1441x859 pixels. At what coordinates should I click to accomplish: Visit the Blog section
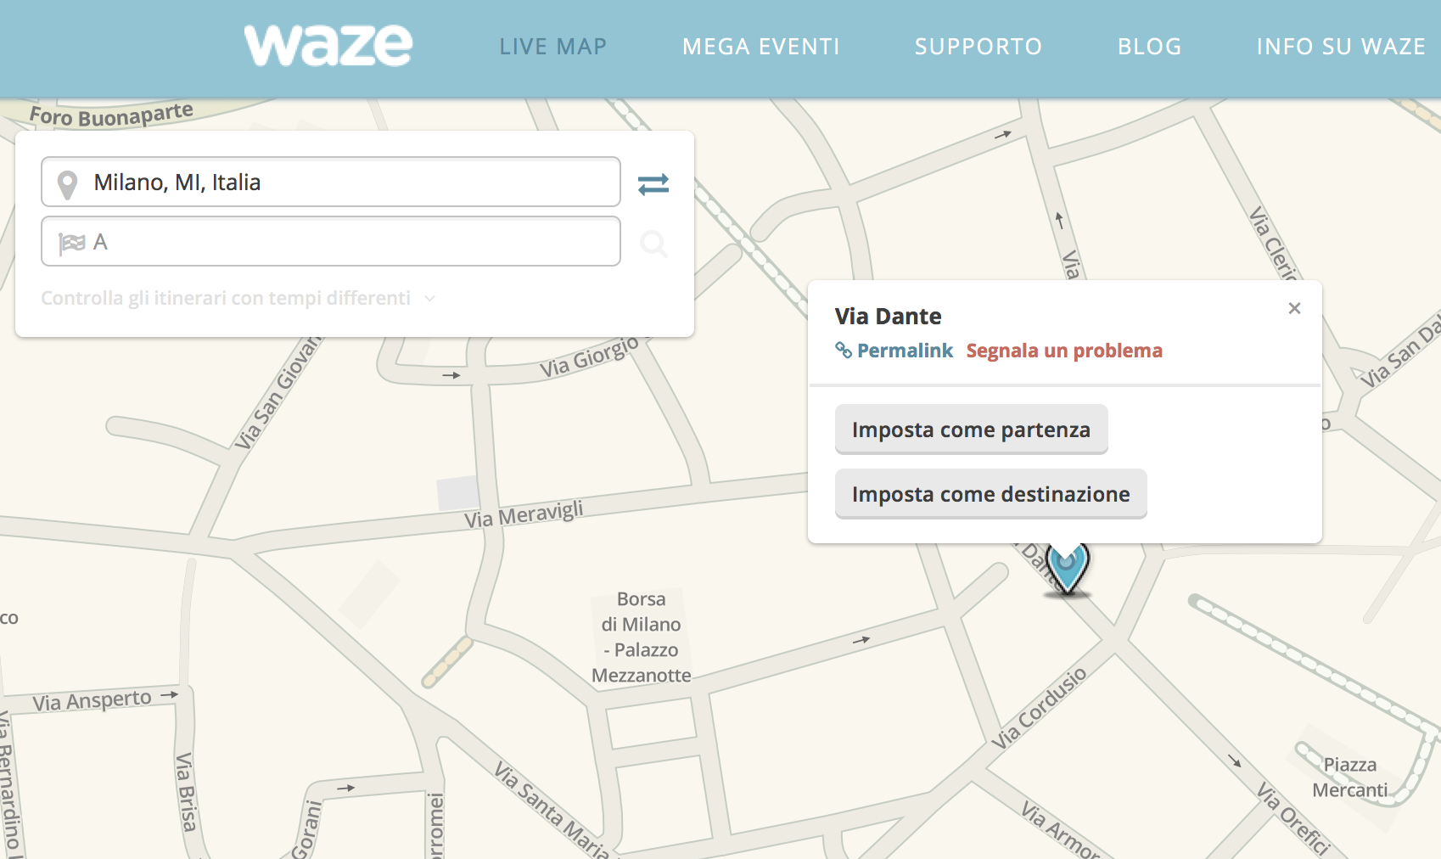[1149, 47]
